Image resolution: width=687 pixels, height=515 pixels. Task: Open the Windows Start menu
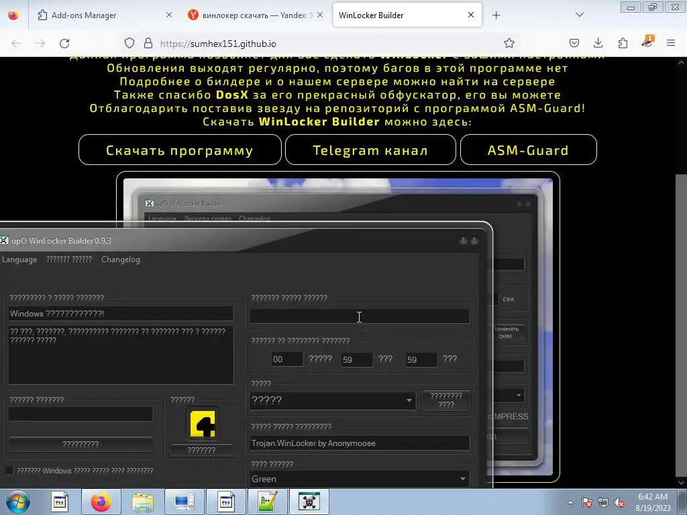[17, 502]
